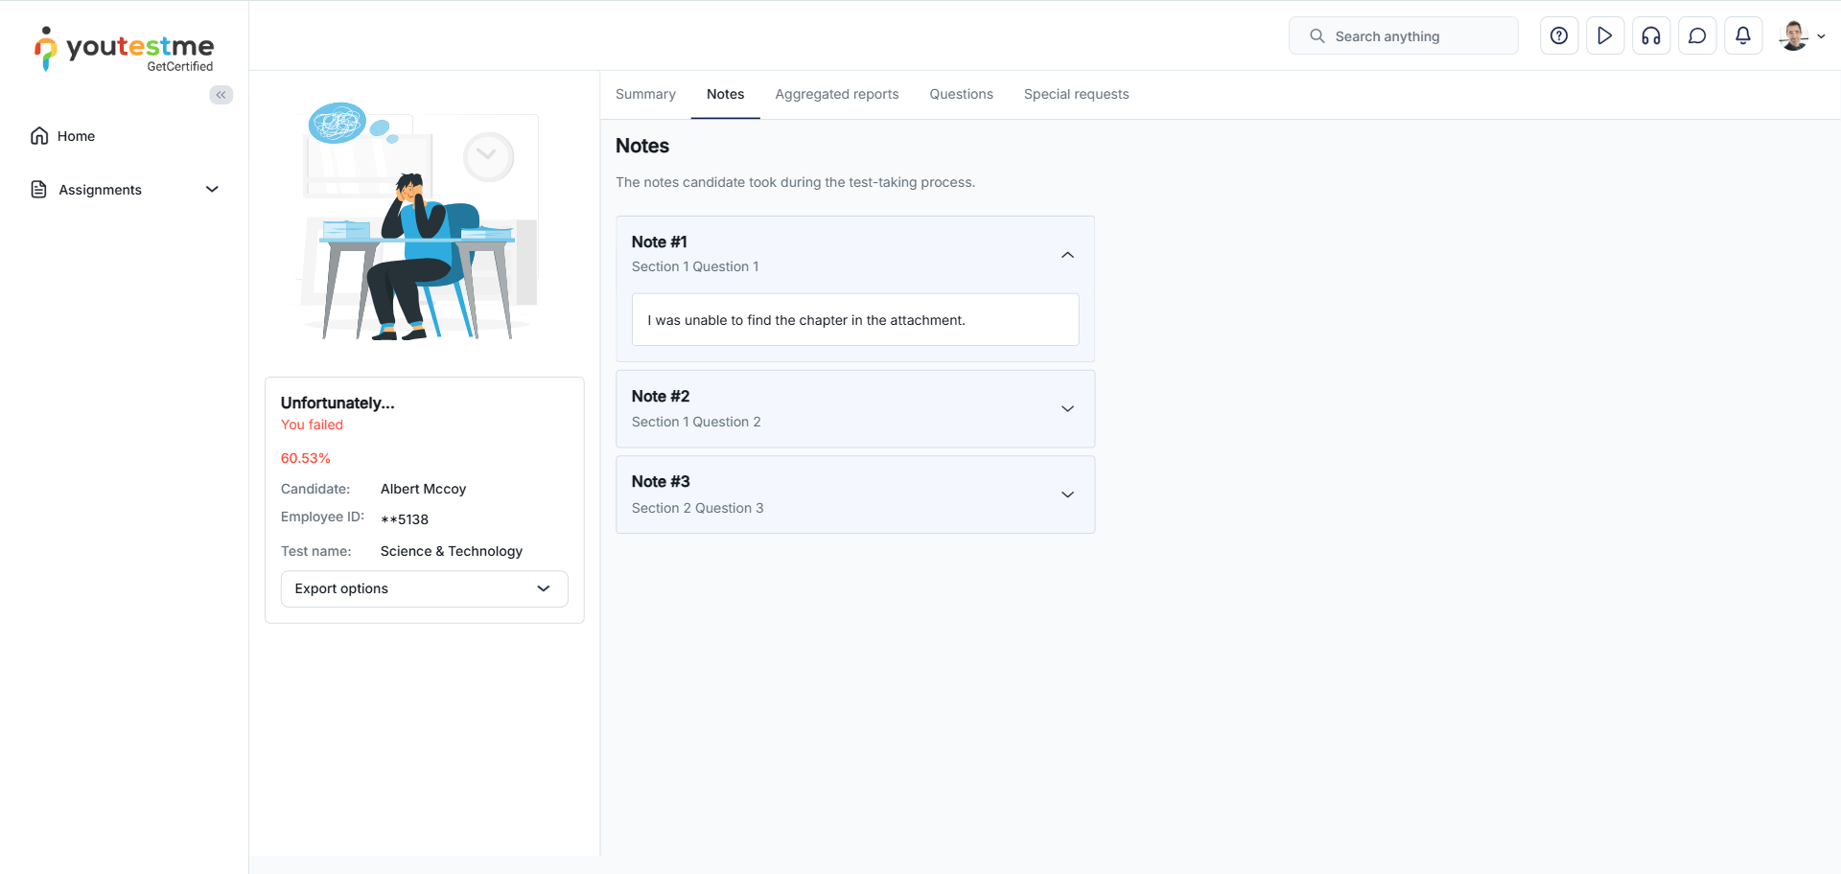The image size is (1841, 874).
Task: Click the headphones support icon
Action: tap(1651, 35)
